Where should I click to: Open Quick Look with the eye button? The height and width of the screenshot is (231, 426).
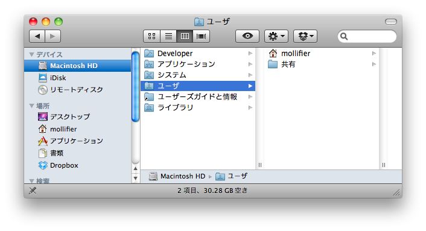[x=247, y=36]
